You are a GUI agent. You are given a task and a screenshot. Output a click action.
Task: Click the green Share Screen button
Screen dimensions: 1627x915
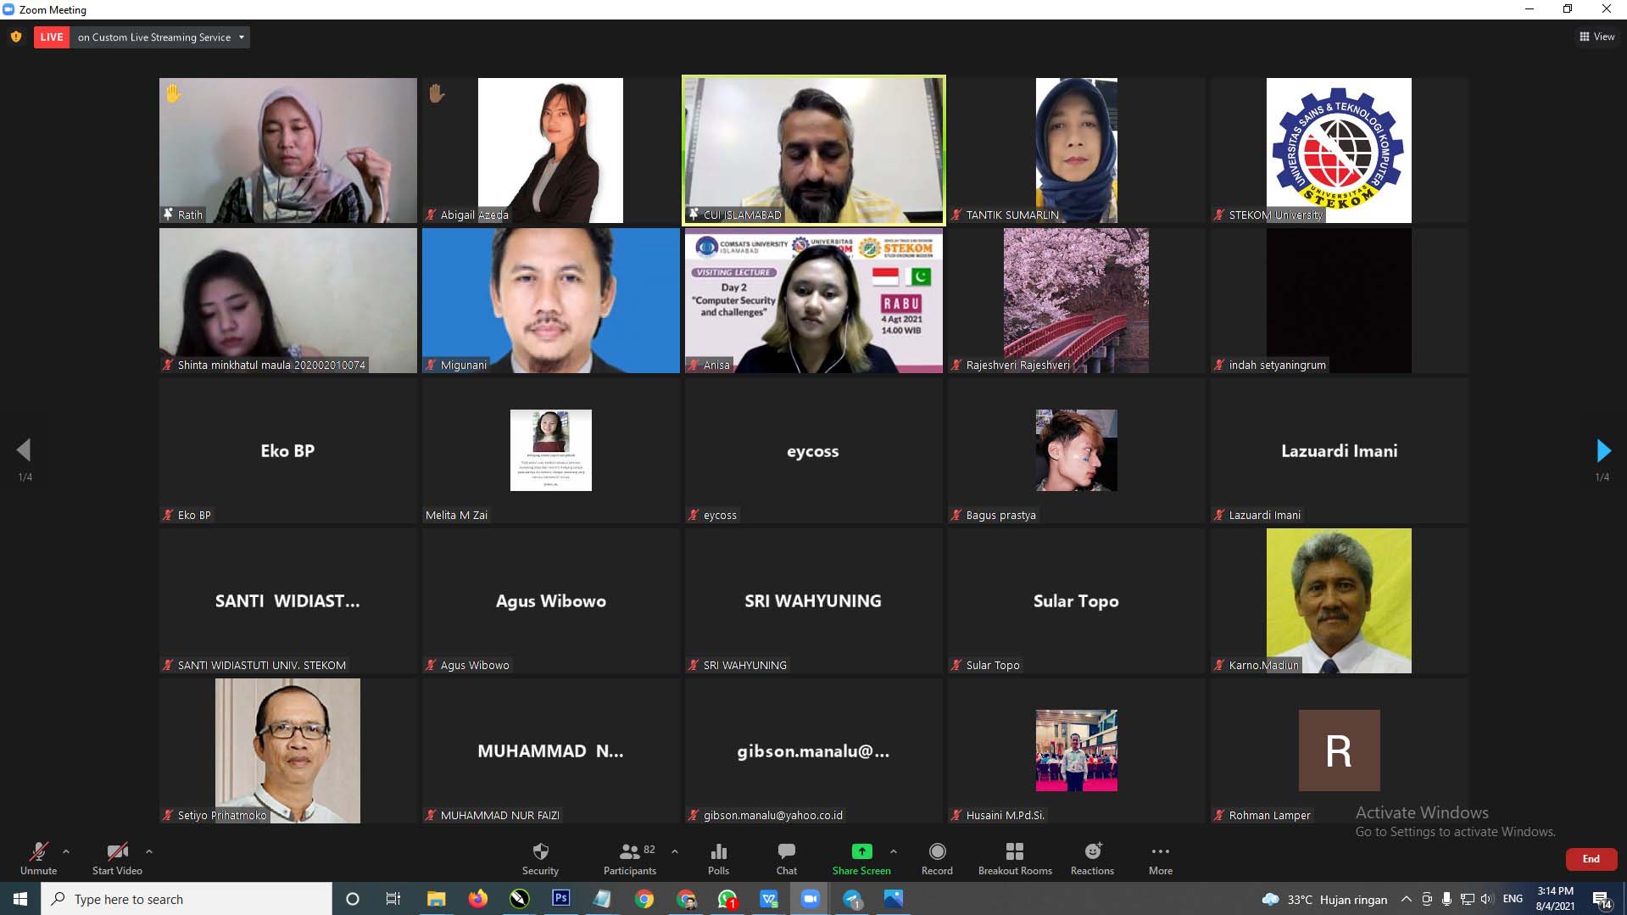tap(861, 858)
